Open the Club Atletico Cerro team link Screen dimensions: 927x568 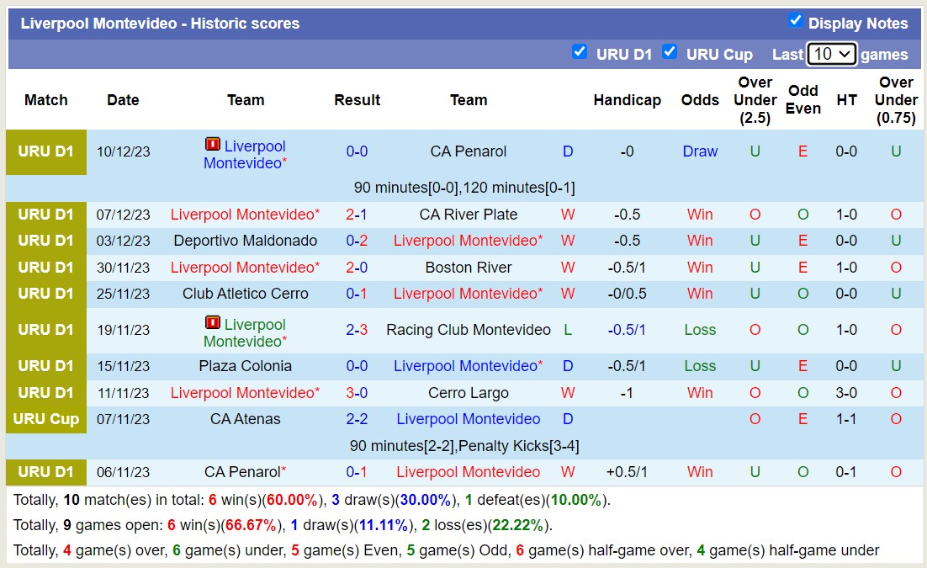pos(246,294)
